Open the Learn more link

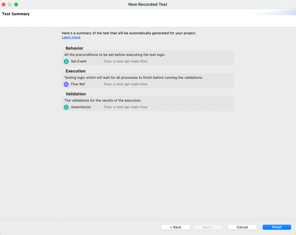point(71,37)
